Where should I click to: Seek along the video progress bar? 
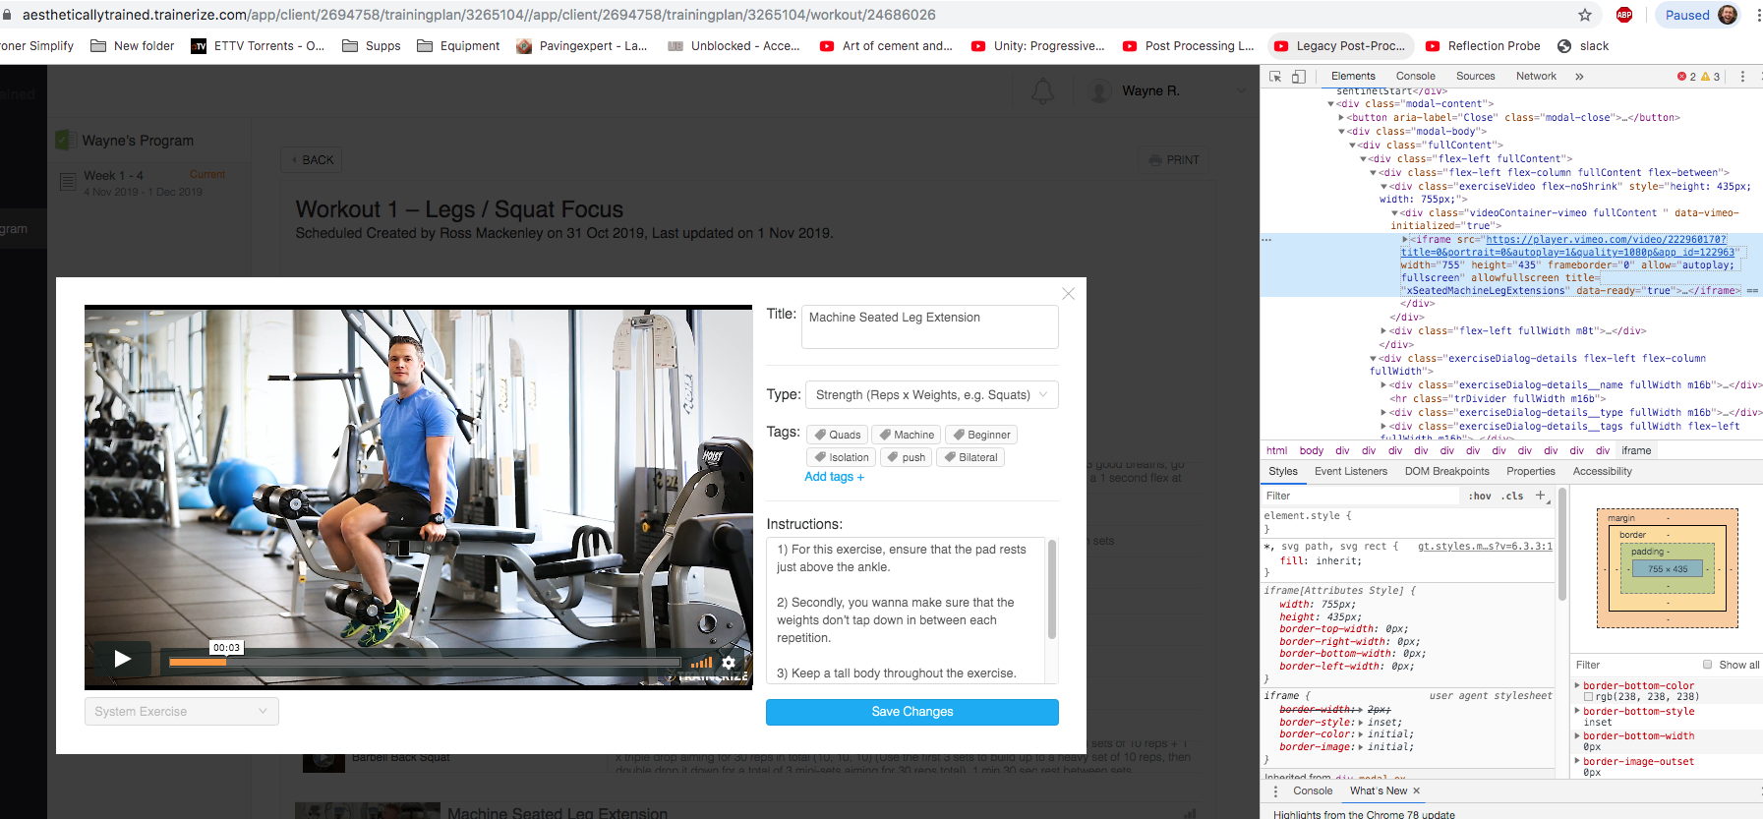[425, 663]
